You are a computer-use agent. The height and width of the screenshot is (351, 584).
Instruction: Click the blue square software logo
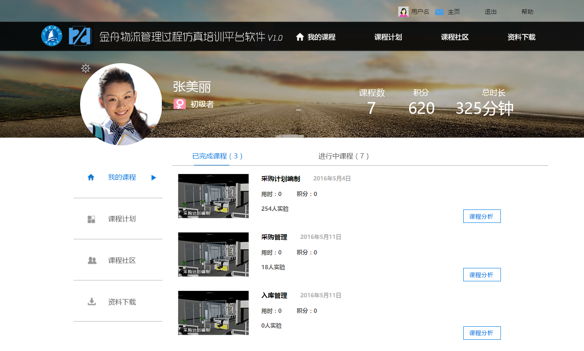tap(80, 36)
